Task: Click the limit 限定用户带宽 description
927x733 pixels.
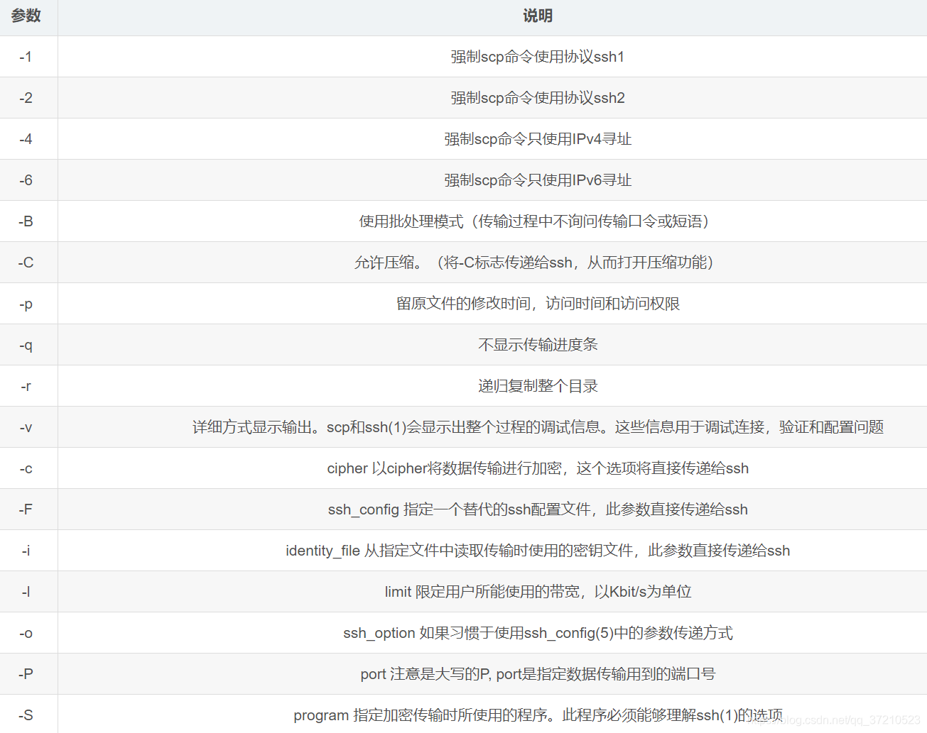Action: [538, 592]
